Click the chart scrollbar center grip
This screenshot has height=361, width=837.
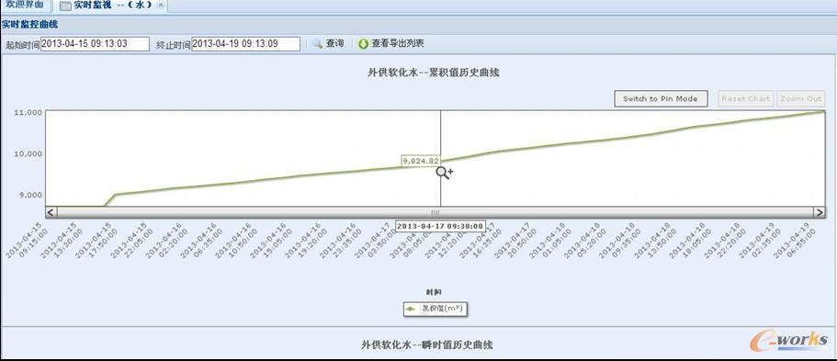click(435, 212)
